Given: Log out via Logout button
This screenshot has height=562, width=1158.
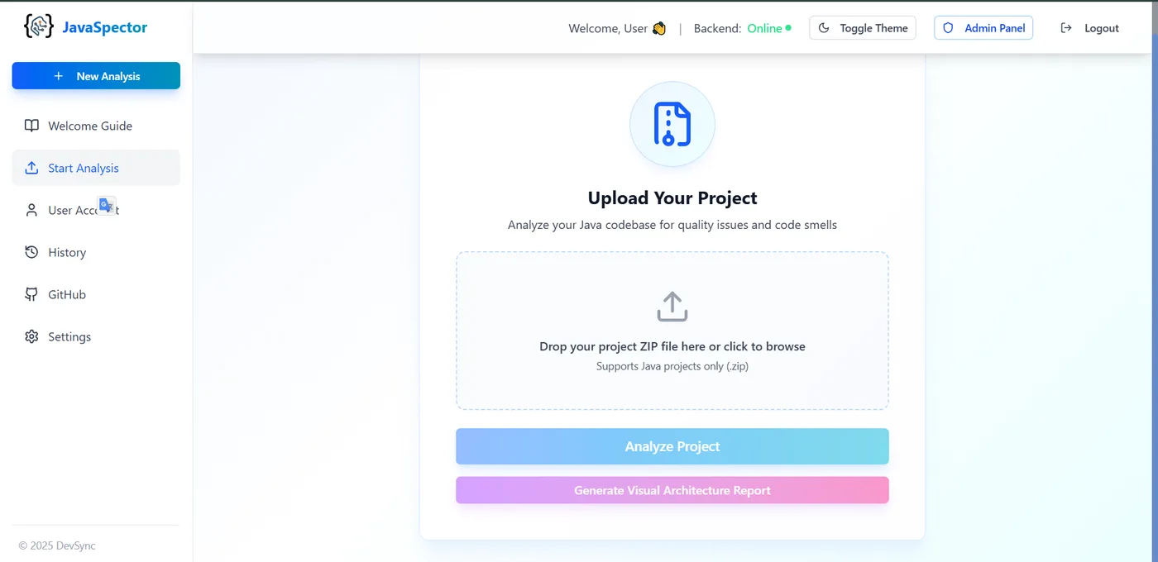Looking at the screenshot, I should (1090, 28).
